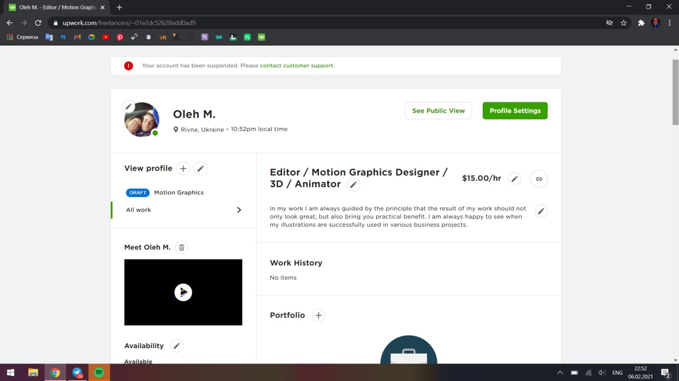Expand the All work chevron arrow
Screen dimensions: 679x381
tap(239, 210)
